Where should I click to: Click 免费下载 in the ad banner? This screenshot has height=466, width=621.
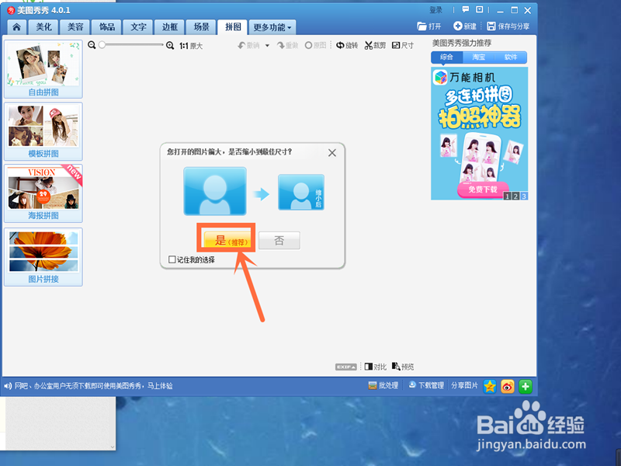pos(482,190)
